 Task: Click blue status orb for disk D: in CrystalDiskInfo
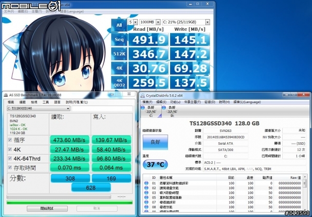click(x=164, y=108)
